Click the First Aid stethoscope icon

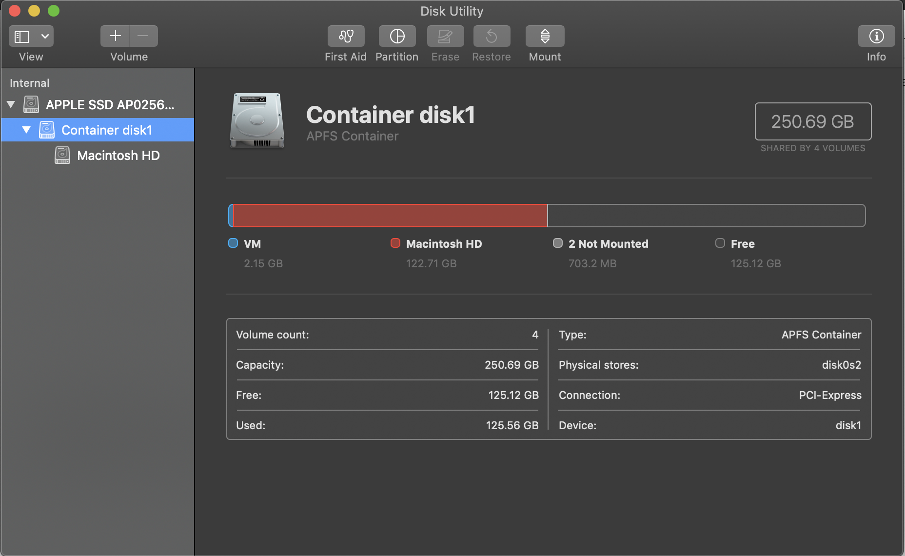point(346,36)
